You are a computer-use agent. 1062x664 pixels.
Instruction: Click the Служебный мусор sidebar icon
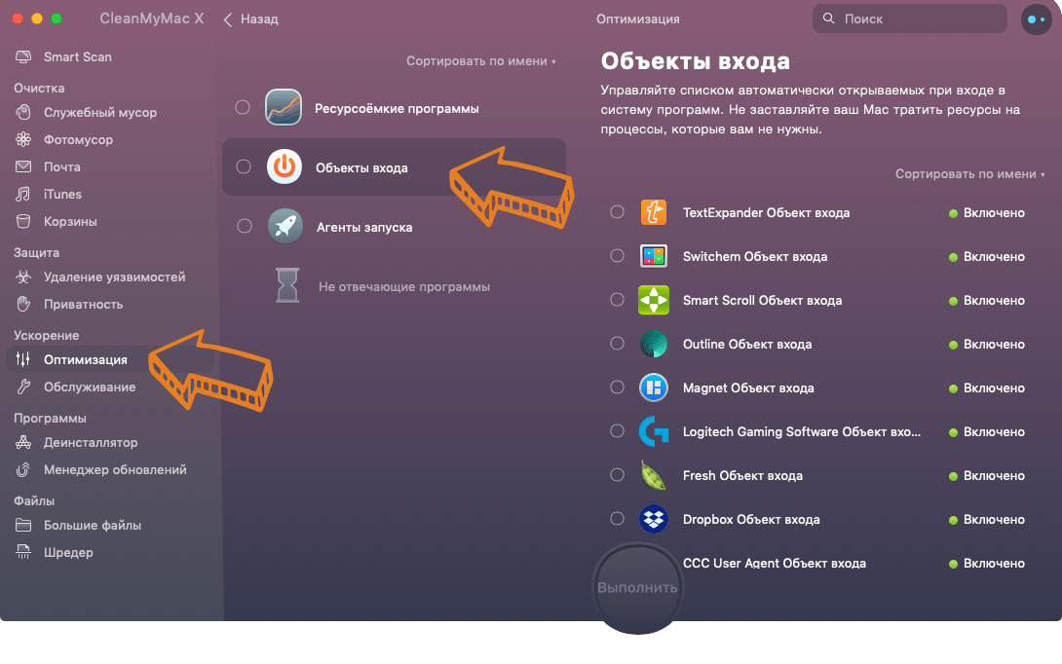coord(23,112)
